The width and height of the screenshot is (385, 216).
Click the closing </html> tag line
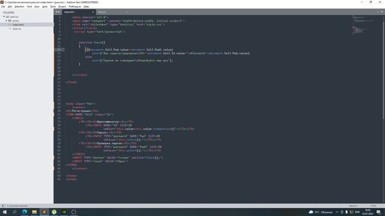point(71,179)
